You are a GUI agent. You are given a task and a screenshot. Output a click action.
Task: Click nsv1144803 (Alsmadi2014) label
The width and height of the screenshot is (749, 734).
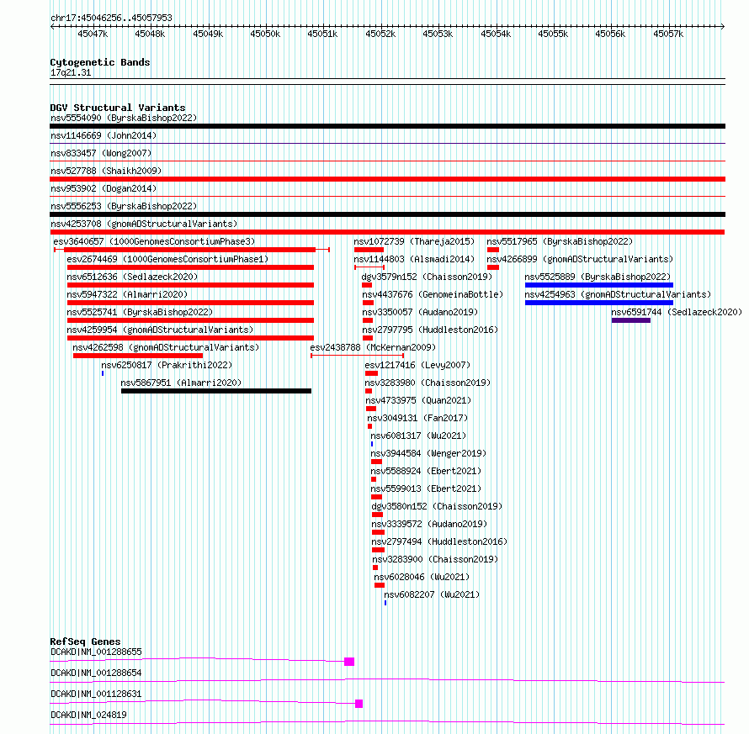point(414,259)
